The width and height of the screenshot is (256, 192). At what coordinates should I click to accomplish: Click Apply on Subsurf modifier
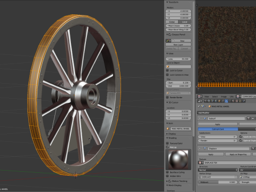click(x=218, y=124)
